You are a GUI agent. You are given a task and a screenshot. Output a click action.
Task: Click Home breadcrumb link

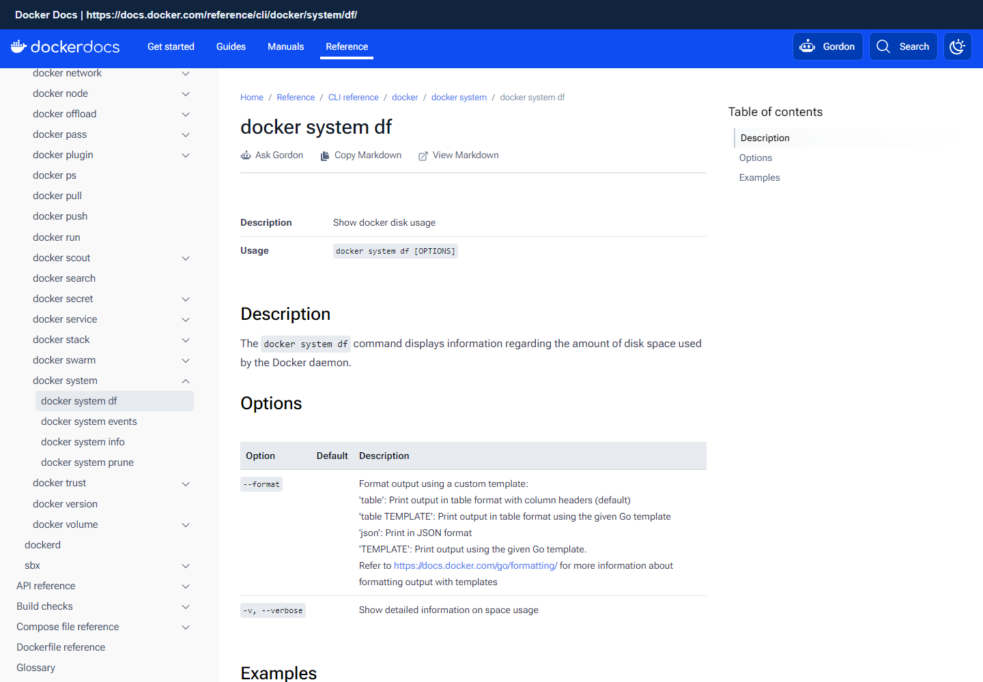pyautogui.click(x=252, y=98)
